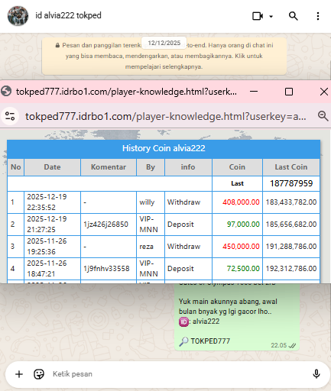
Task: Select deposit amount 72,500.00
Action: (243, 269)
